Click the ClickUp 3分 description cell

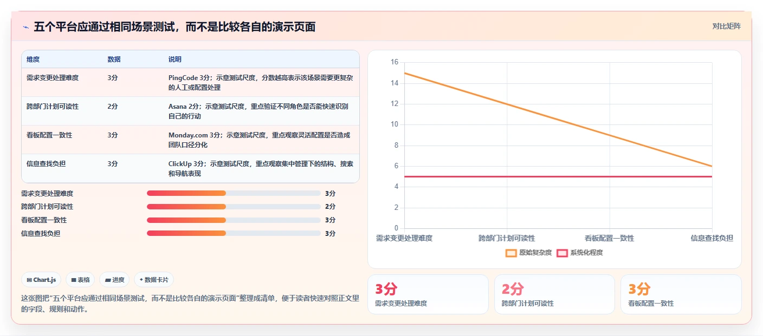tap(261, 168)
